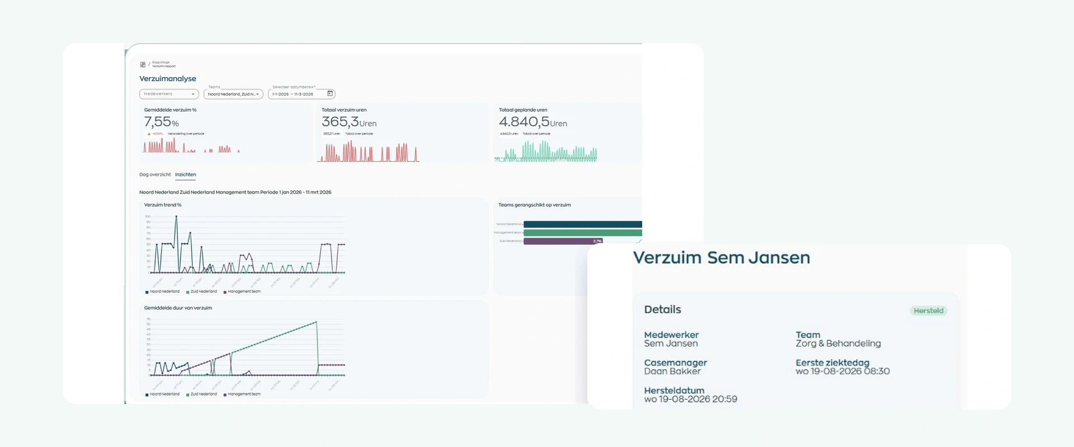Click the purple Zuid Nederland ranking bar
Image resolution: width=1074 pixels, height=447 pixels.
[563, 241]
